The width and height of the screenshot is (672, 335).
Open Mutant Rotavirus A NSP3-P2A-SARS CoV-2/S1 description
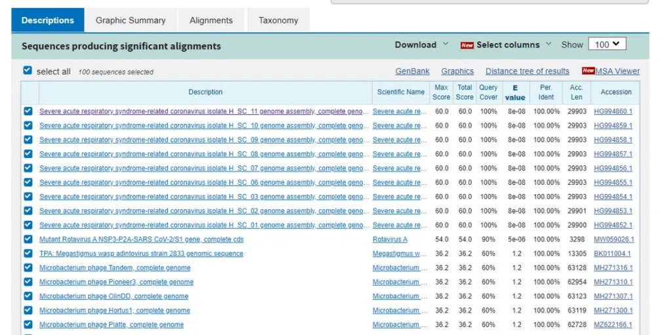pos(142,239)
